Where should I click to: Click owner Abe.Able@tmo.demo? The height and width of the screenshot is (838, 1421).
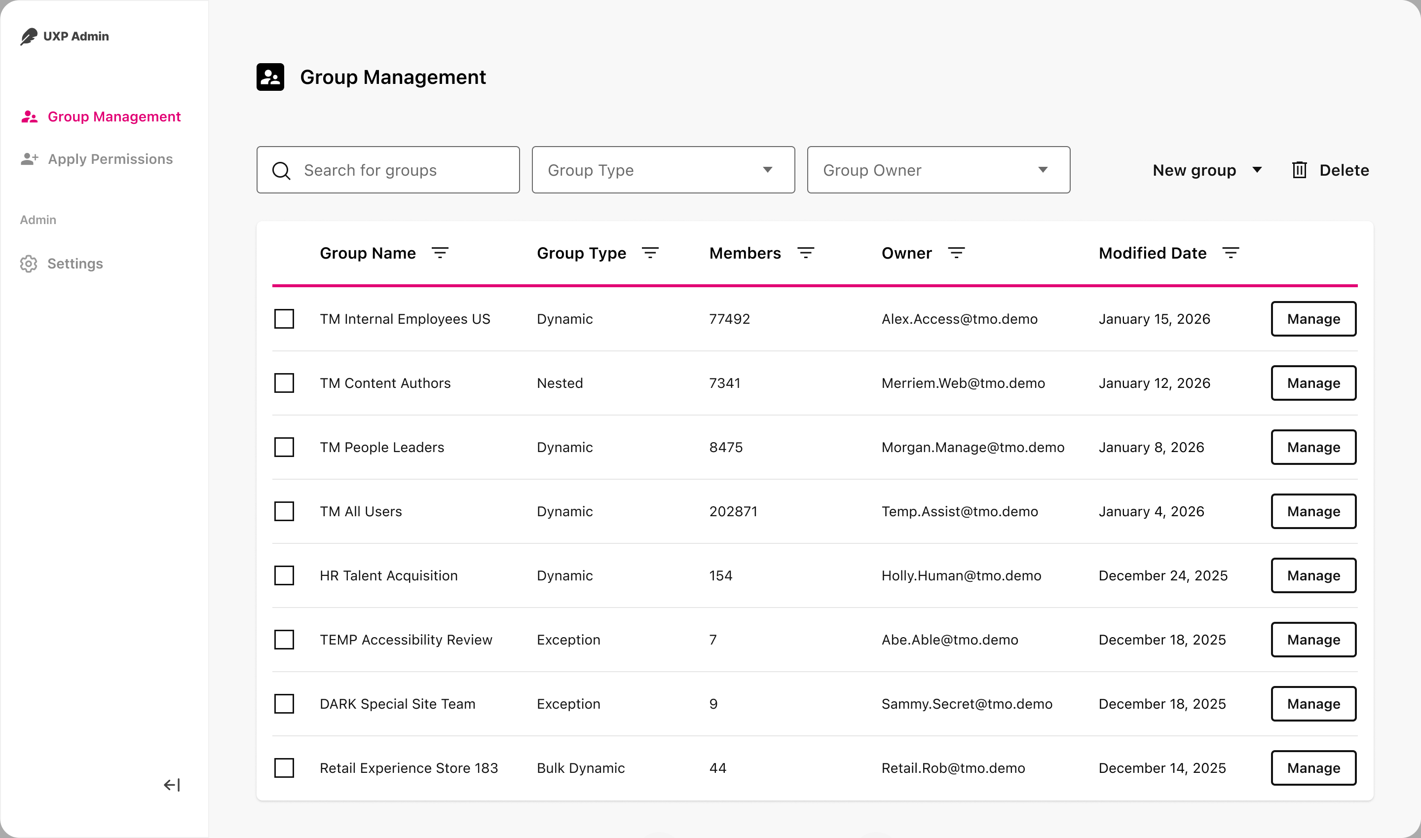950,640
